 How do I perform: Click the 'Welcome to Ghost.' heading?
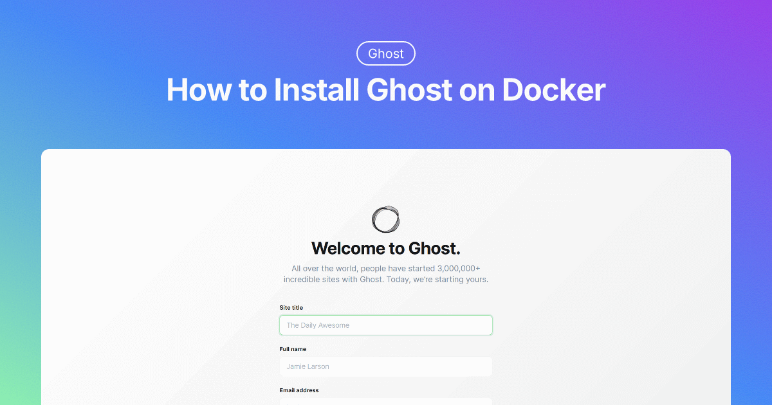386,248
